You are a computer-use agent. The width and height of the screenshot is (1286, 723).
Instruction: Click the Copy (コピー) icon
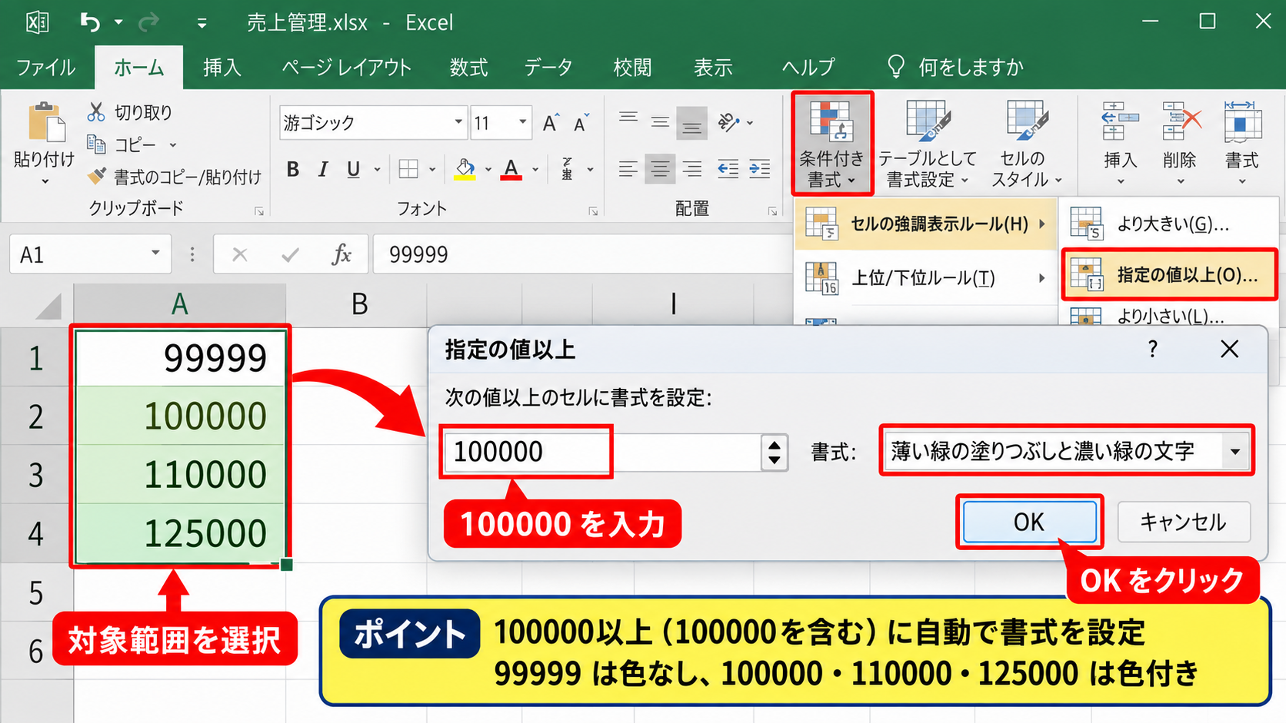[x=95, y=144]
